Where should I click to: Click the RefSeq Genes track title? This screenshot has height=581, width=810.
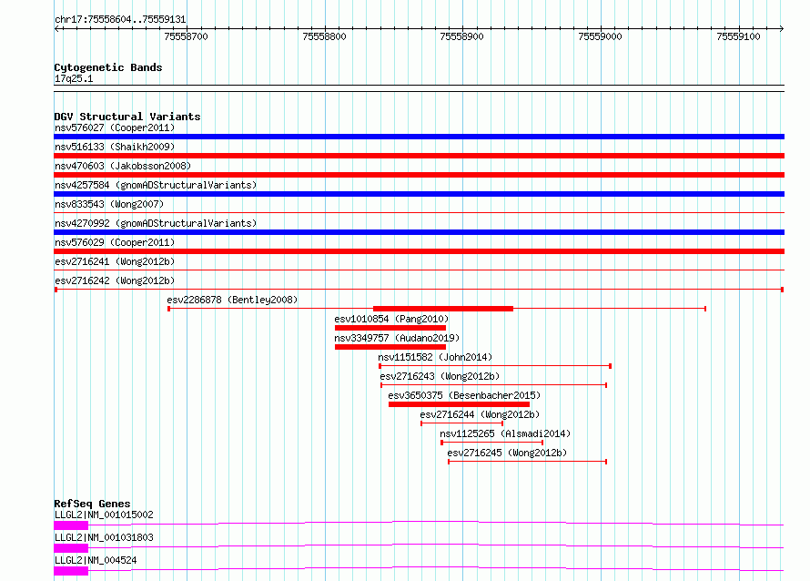click(x=92, y=504)
